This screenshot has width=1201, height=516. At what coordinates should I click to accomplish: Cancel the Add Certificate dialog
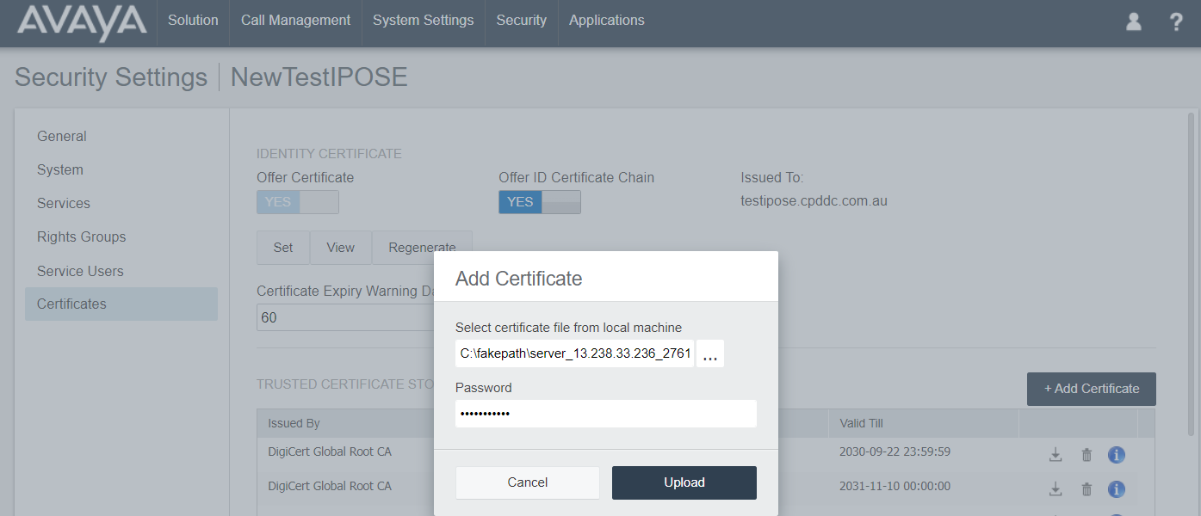pyautogui.click(x=528, y=482)
